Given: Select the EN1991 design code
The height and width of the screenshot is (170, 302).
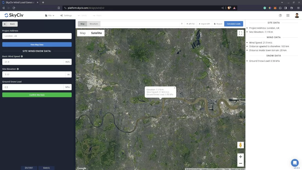Looking at the screenshot, I should pyautogui.click(x=29, y=168).
